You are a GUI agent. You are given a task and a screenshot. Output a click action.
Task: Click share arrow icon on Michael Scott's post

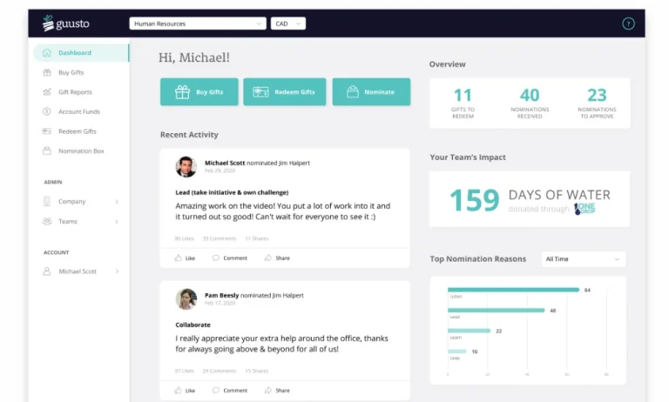tap(268, 258)
